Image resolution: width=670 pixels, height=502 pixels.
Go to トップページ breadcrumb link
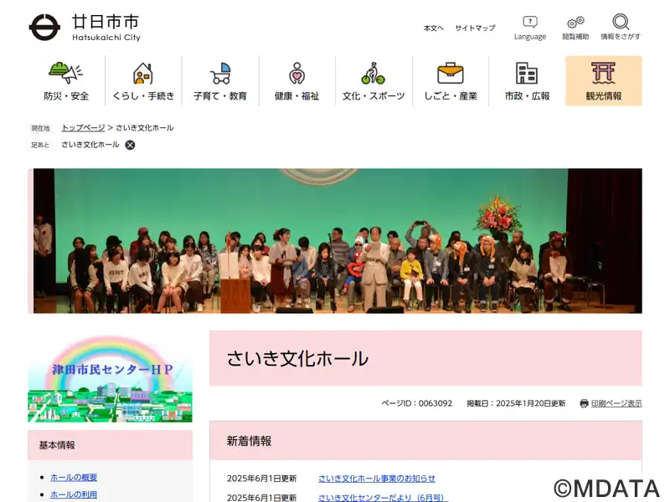click(83, 128)
